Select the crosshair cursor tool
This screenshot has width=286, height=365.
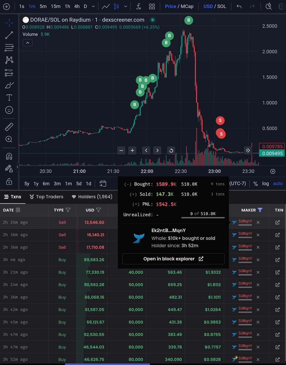9,23
